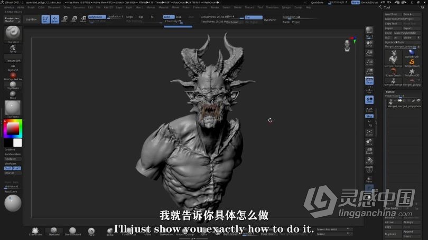Select the AlphaBrush tool thumbnail
The image size is (428, 240).
tap(412, 54)
